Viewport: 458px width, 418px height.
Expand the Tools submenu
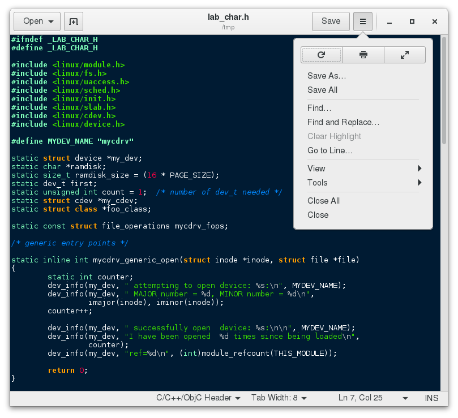[x=363, y=183]
